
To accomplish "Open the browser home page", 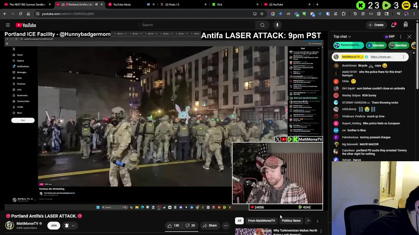I will point(28,14).
